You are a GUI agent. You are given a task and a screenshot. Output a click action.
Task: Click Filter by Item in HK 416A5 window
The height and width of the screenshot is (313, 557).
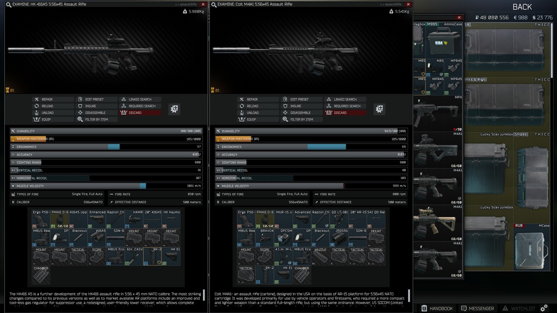[x=96, y=119]
